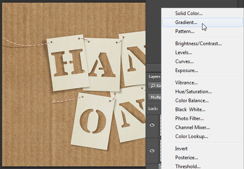Image resolution: width=244 pixels, height=169 pixels.
Task: Select Posterize... from menu
Action: coord(186,158)
